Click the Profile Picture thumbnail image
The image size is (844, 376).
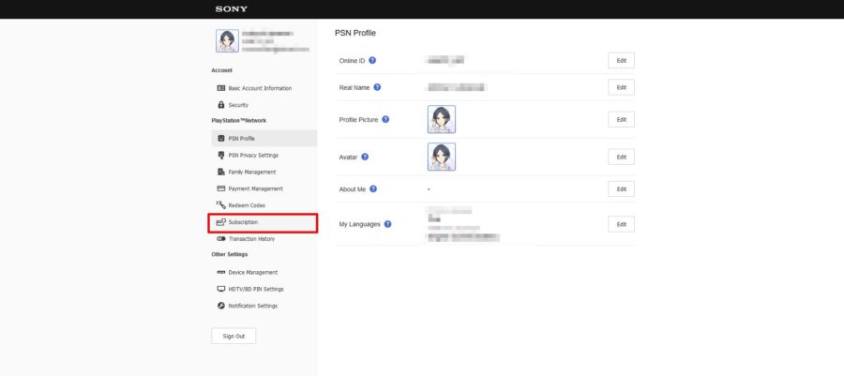442,119
